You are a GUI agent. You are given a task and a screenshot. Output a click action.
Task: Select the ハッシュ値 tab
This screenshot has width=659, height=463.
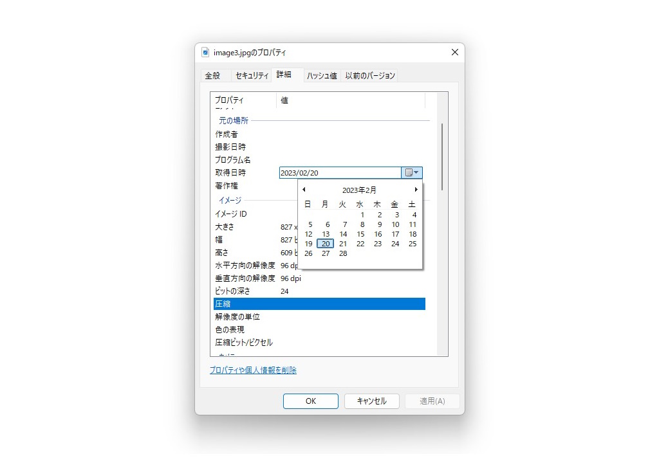click(x=322, y=75)
